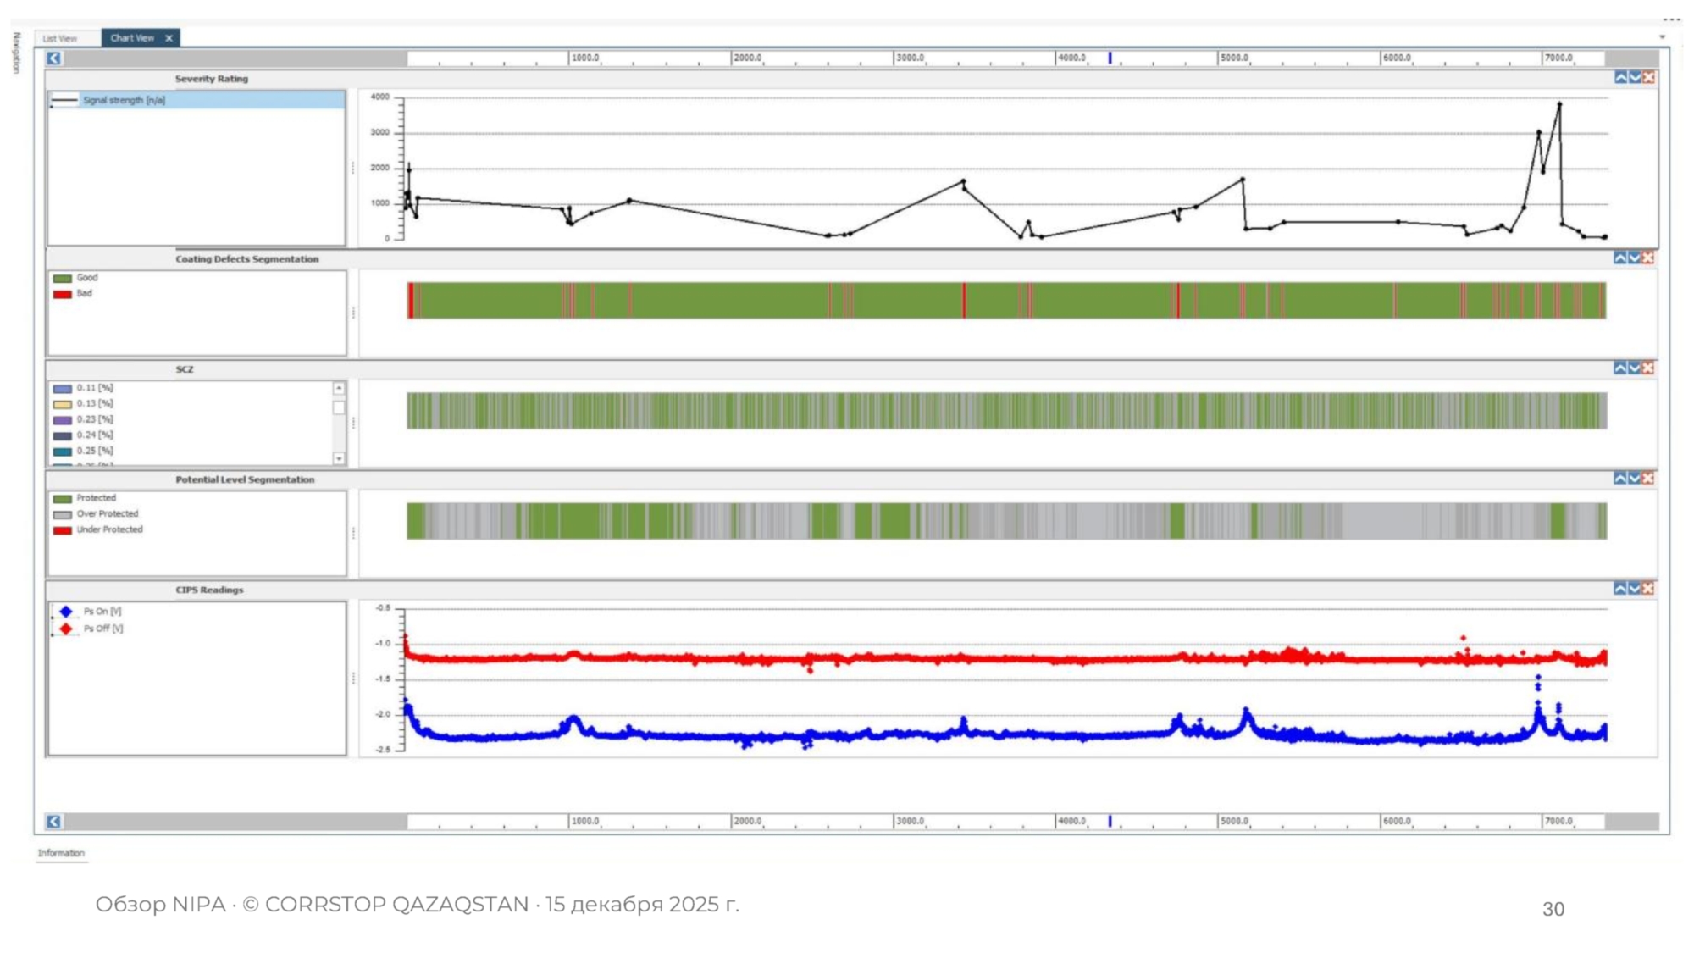Move SCZ panel down
Image resolution: width=1694 pixels, height=953 pixels.
click(1635, 368)
